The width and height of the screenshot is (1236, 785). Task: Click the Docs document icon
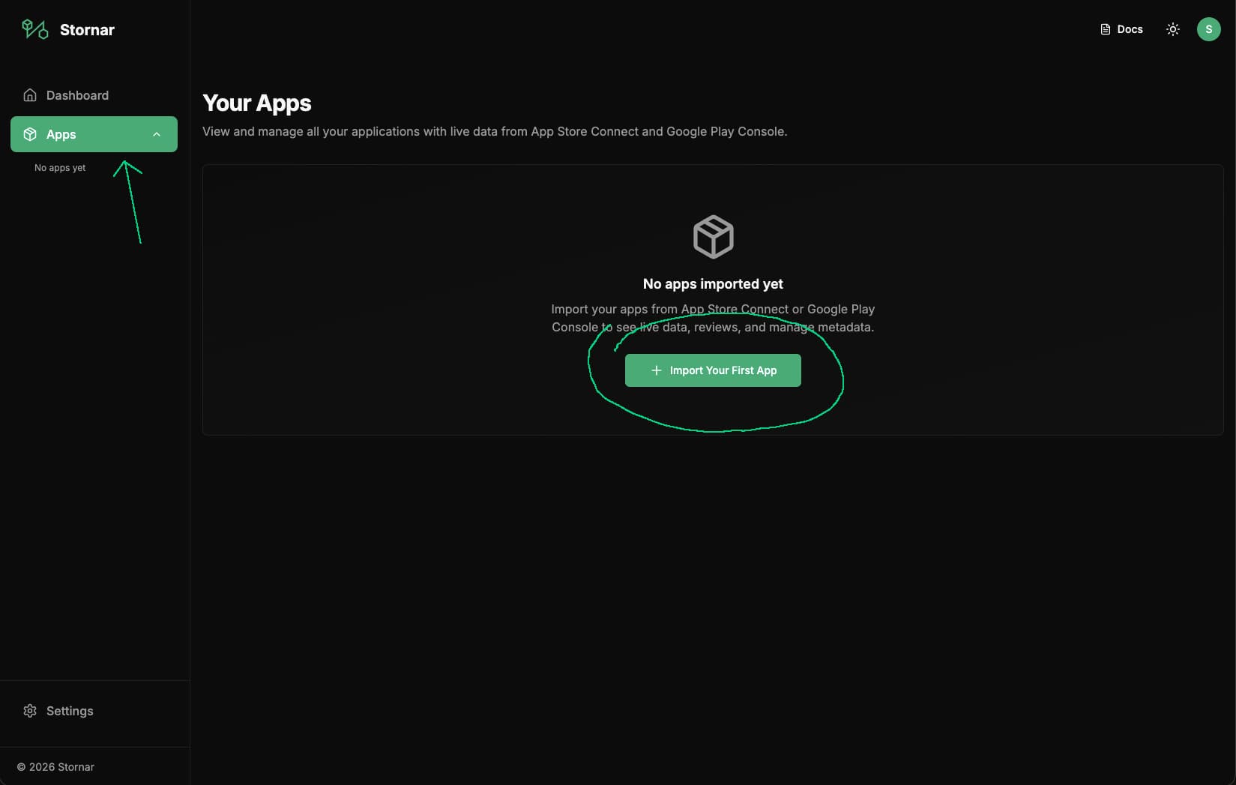pyautogui.click(x=1105, y=29)
